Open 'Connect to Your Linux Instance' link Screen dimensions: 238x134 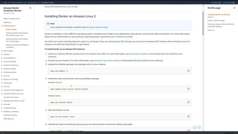pos(107,60)
